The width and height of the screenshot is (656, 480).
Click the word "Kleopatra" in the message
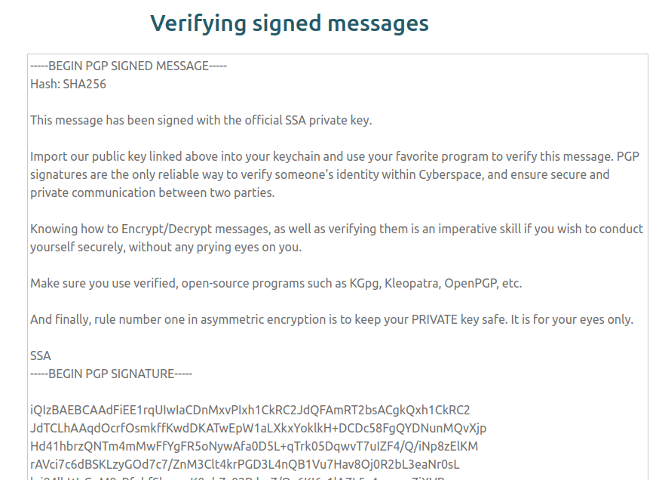410,283
